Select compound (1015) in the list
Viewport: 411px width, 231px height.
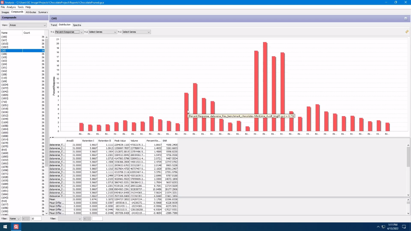click(5, 44)
